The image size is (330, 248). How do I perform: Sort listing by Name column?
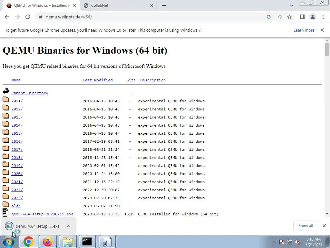click(x=16, y=80)
